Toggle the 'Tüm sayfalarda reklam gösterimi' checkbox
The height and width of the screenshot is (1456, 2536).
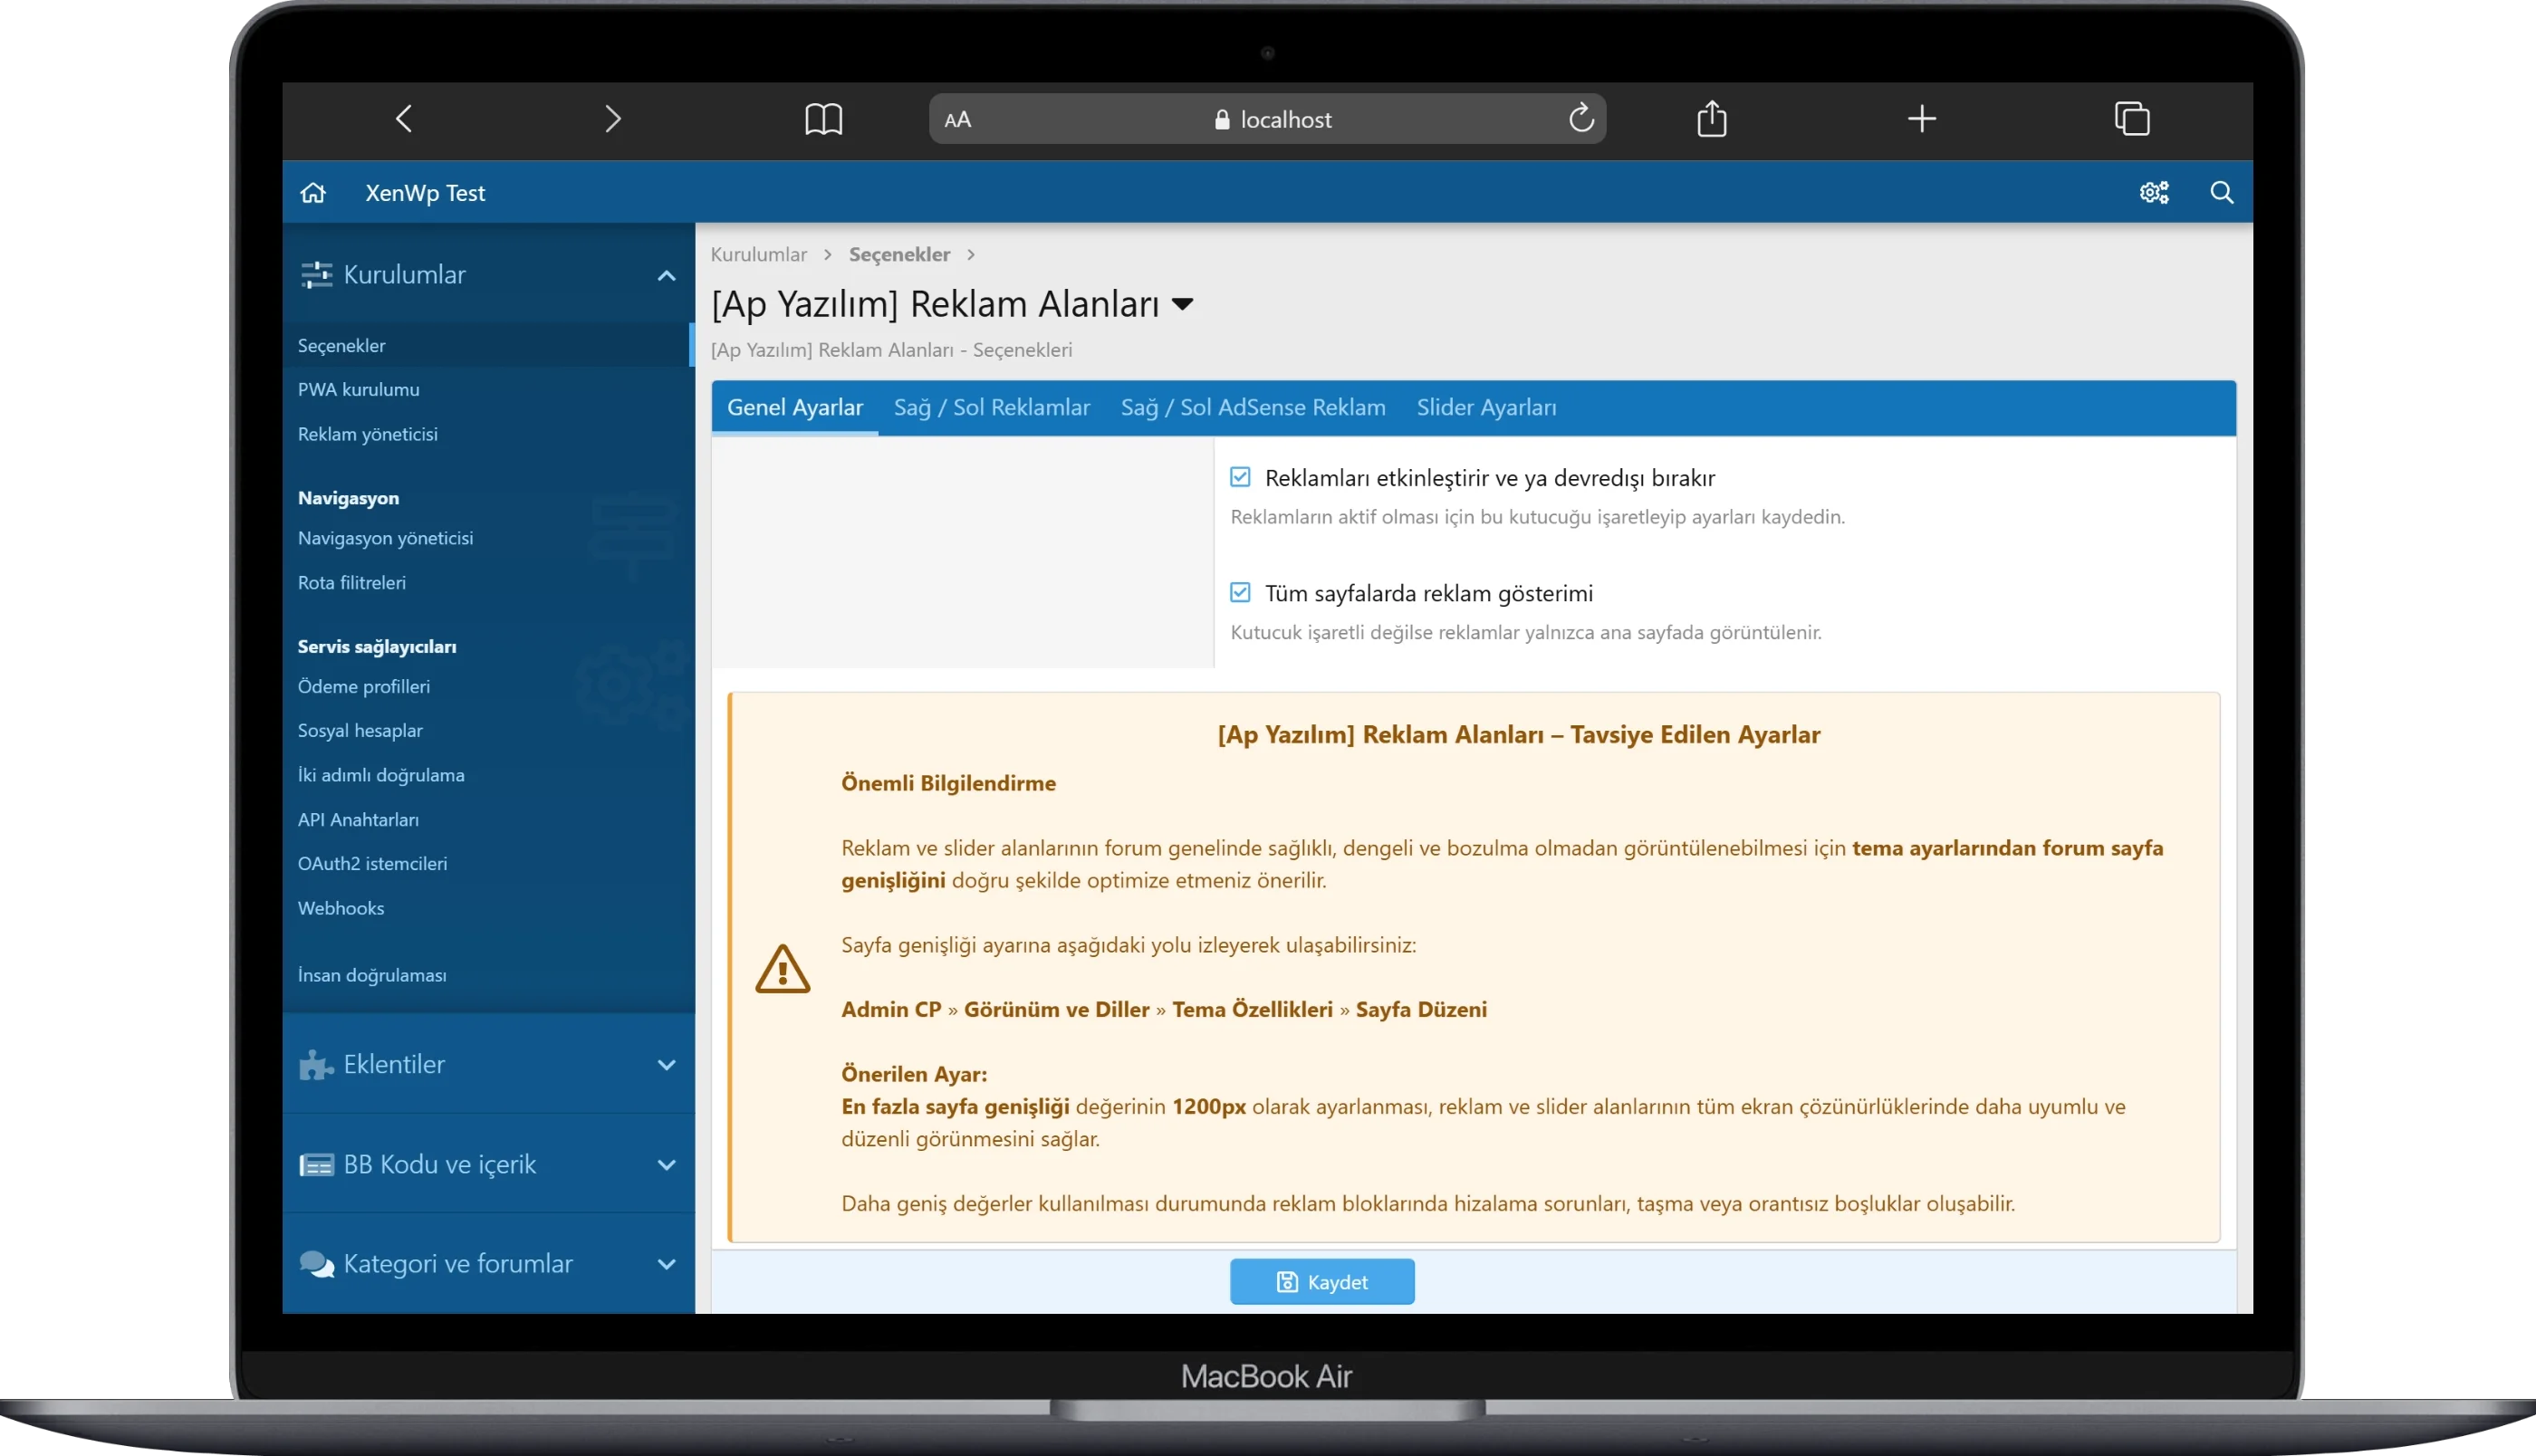[x=1240, y=593]
